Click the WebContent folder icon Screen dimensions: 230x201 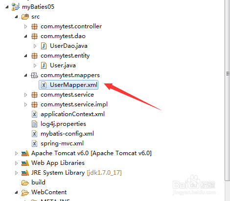[25, 193]
